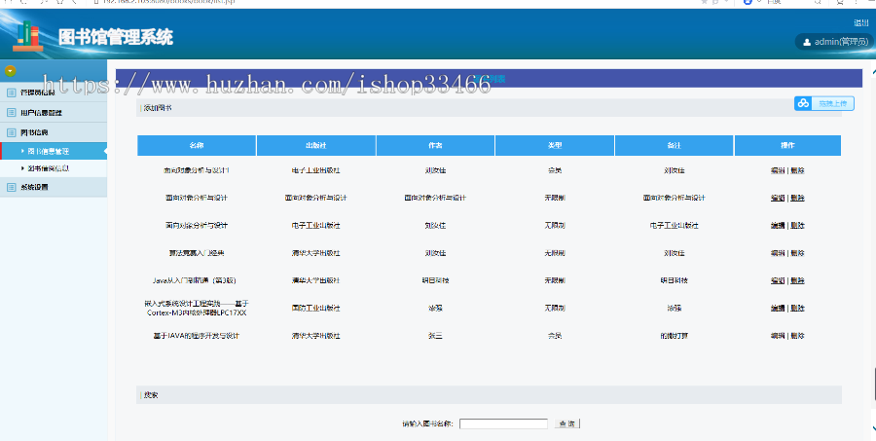The height and width of the screenshot is (441, 876).
Task: Click the list icon beside 系统设置
Action: click(11, 187)
